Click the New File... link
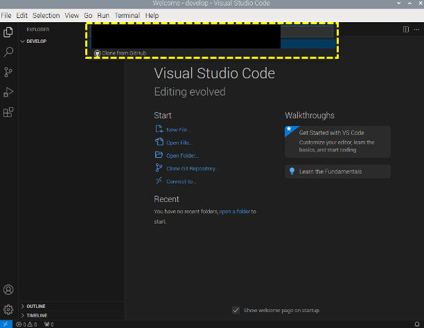Screen dimensions: 424x328 pyautogui.click(x=179, y=130)
